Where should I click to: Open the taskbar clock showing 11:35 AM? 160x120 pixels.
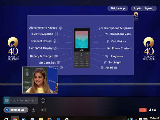(x=154, y=118)
